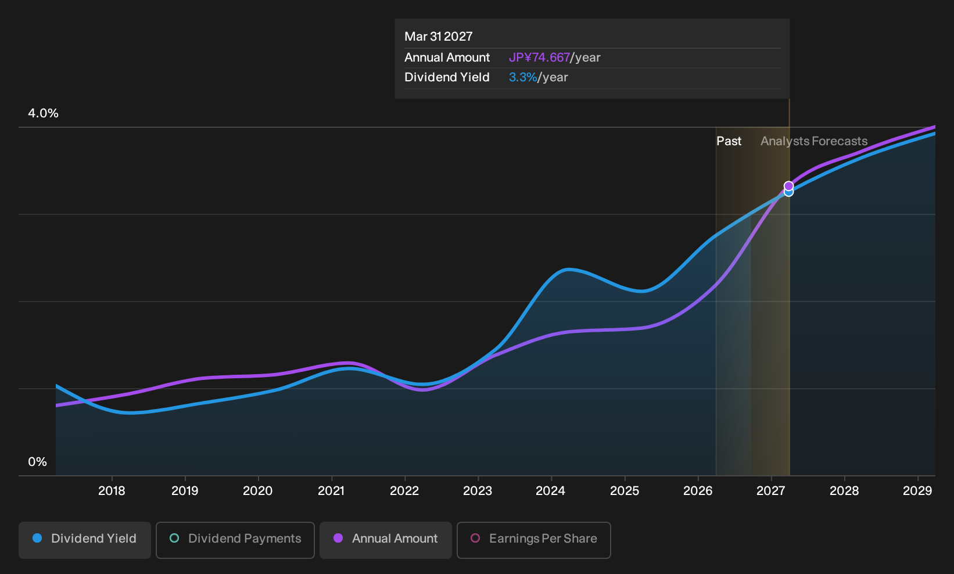Click the blue Dividend Yield legend dot
The width and height of the screenshot is (954, 574).
(37, 538)
